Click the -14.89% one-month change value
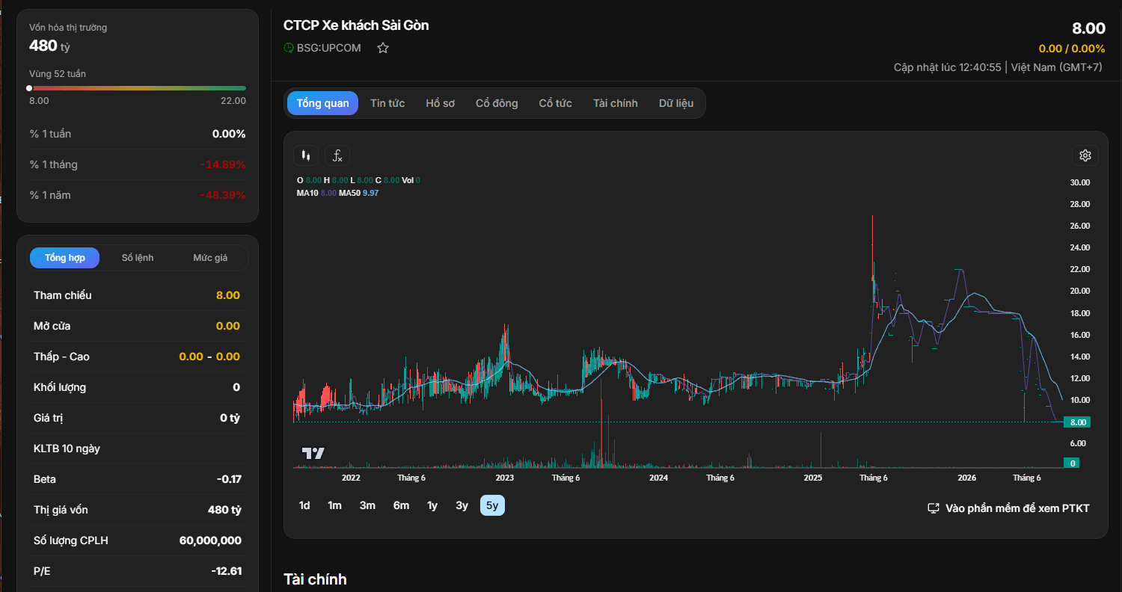 [223, 165]
